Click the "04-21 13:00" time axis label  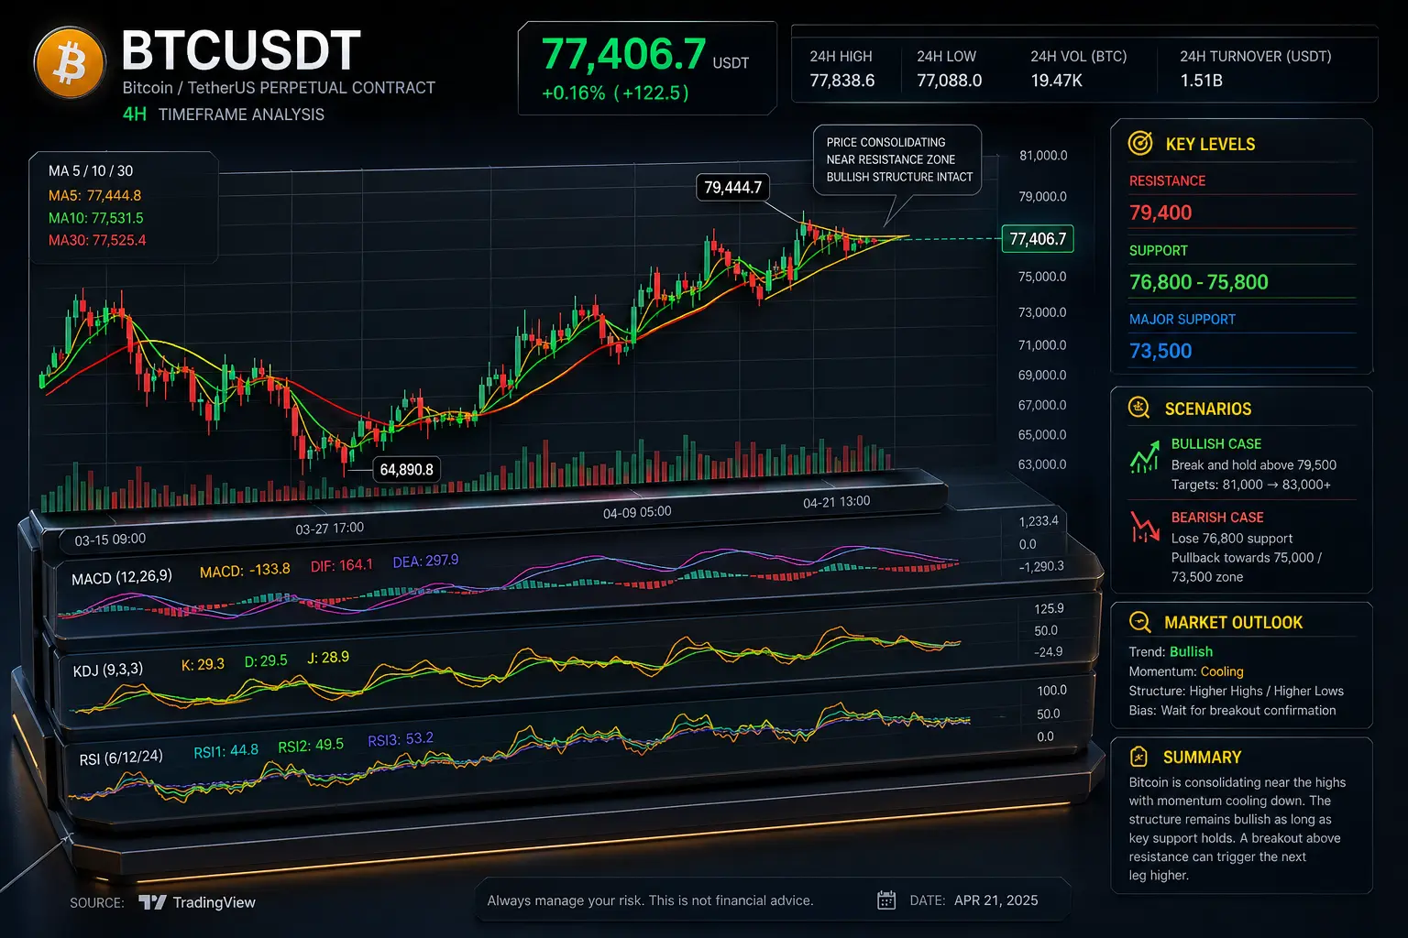pyautogui.click(x=837, y=502)
